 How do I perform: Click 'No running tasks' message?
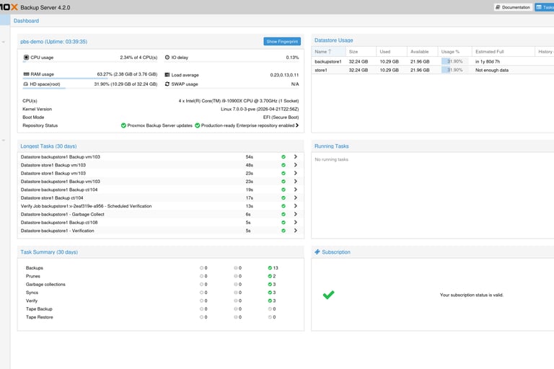click(x=331, y=159)
